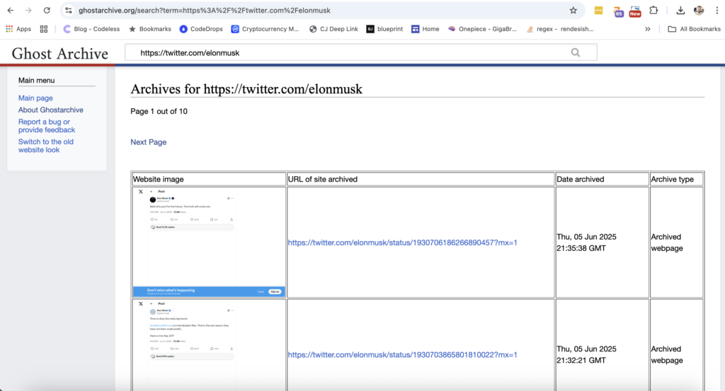
Task: Open Chrome's three-dot menu
Action: (x=717, y=10)
